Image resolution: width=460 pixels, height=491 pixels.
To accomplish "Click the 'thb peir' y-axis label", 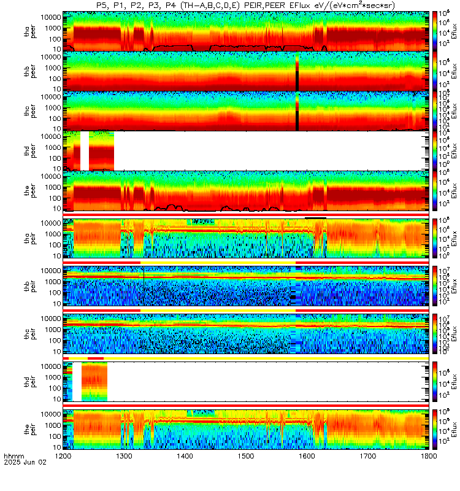I will point(30,286).
